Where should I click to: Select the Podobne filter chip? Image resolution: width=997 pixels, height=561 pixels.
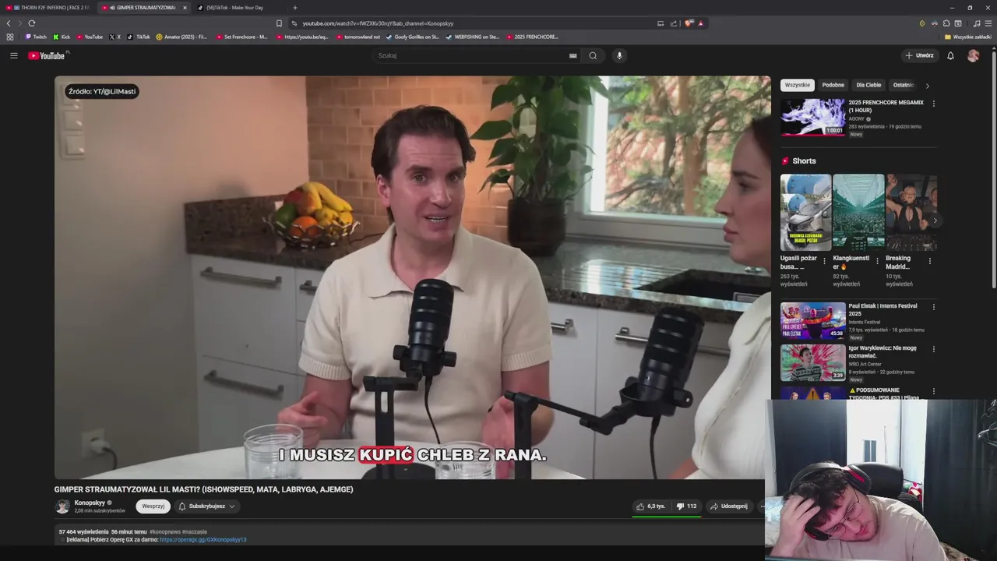tap(833, 85)
